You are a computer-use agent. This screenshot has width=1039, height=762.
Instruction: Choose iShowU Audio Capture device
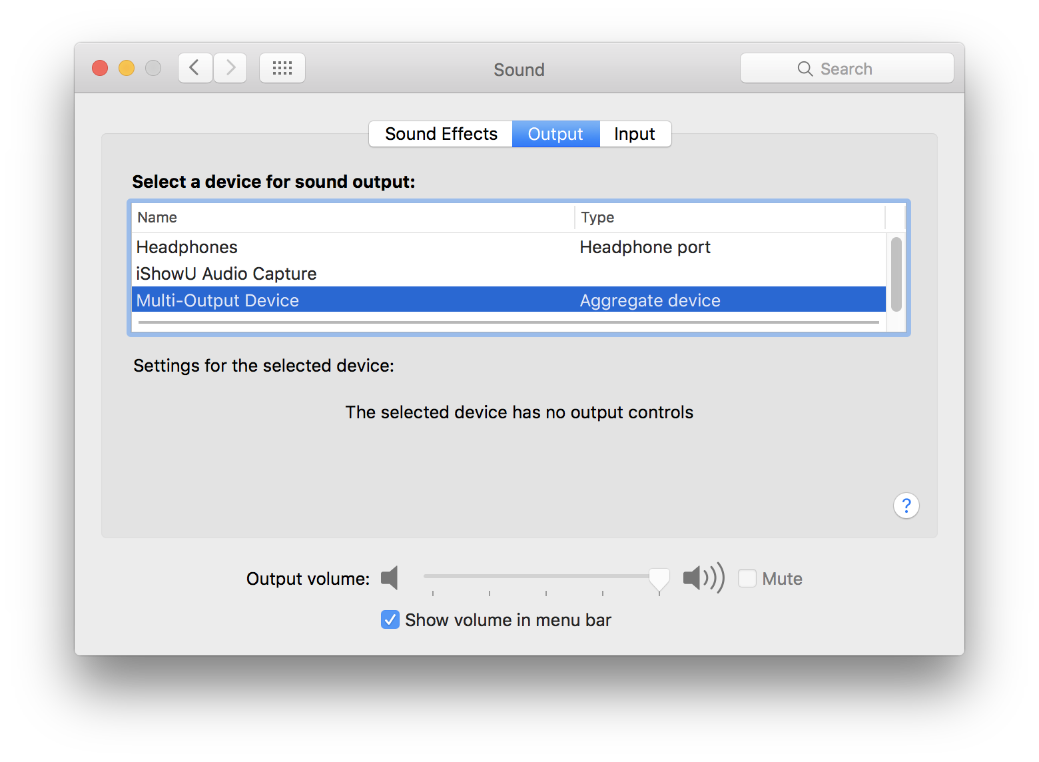[226, 274]
